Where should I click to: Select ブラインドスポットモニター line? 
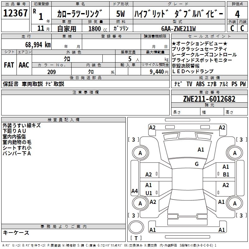click(202, 60)
